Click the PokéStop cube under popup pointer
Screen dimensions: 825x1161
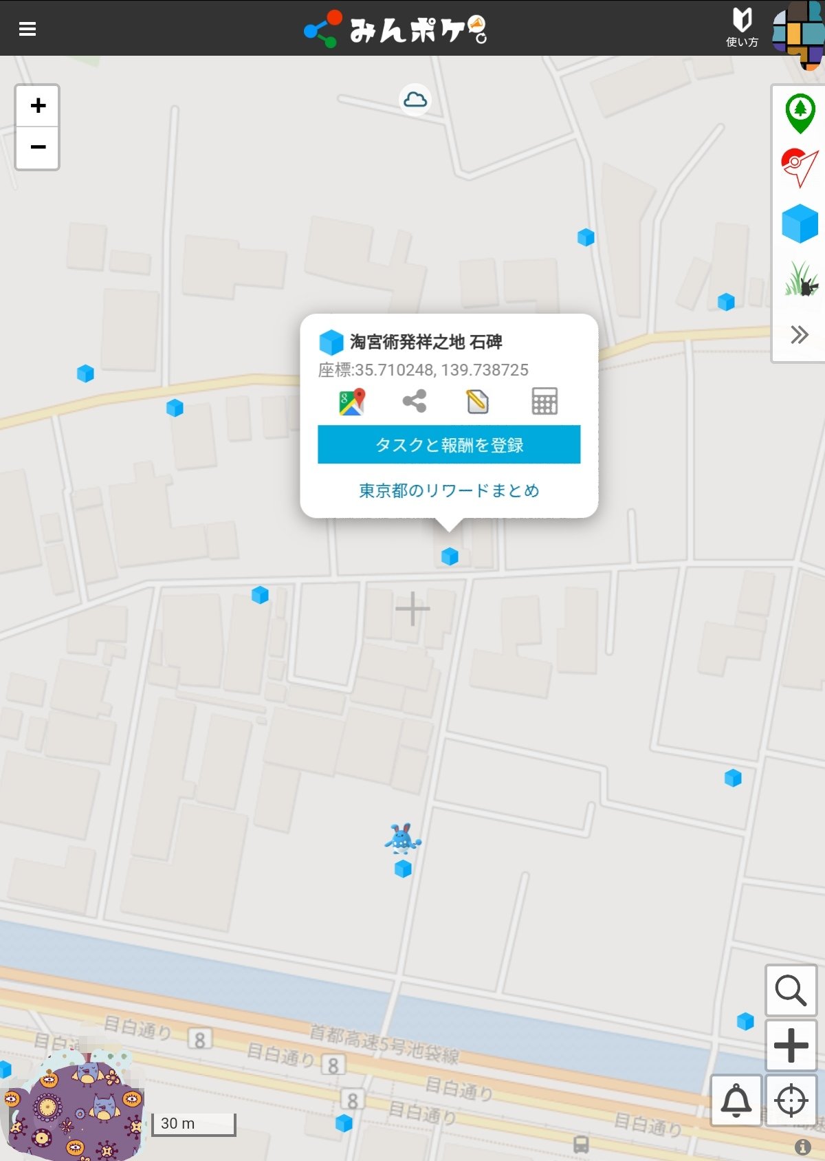click(x=450, y=556)
